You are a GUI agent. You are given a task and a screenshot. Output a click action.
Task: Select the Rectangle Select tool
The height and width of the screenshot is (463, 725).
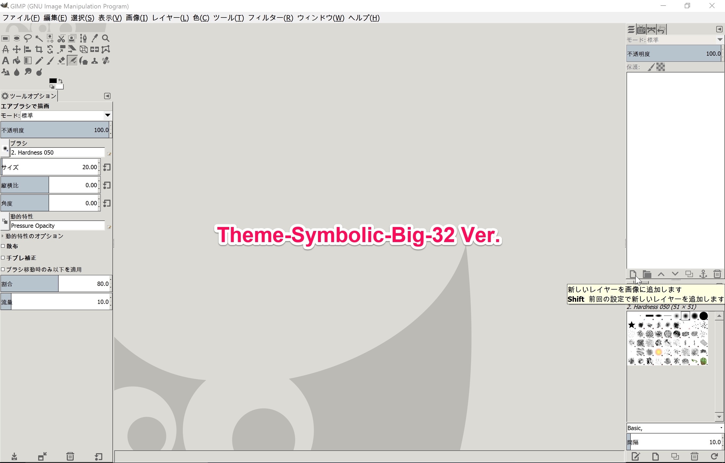5,38
